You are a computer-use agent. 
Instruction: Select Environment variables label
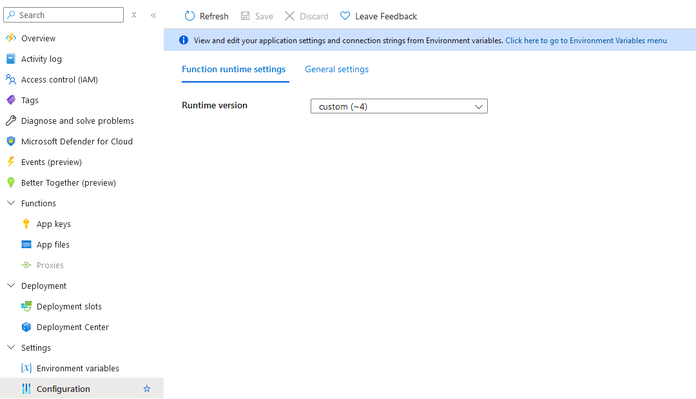(78, 368)
